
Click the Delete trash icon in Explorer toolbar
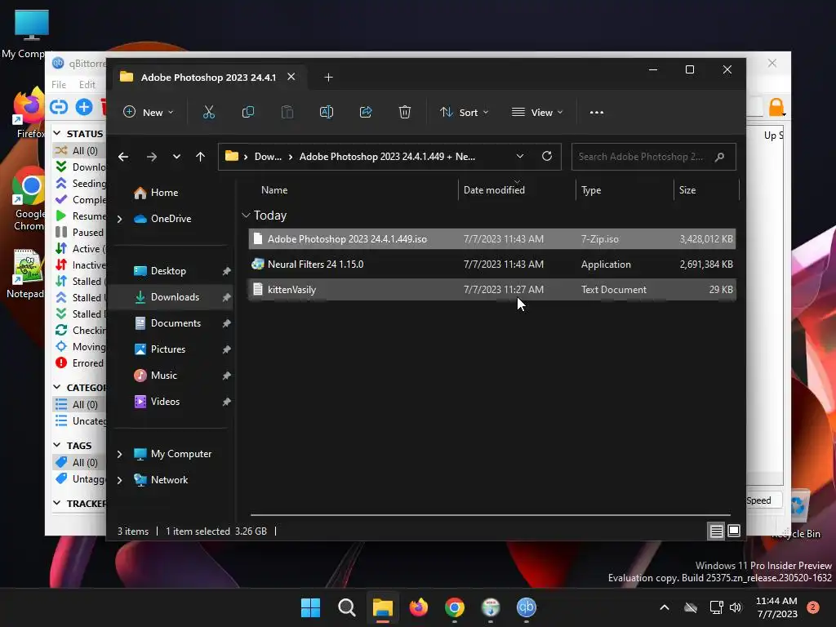(x=405, y=112)
